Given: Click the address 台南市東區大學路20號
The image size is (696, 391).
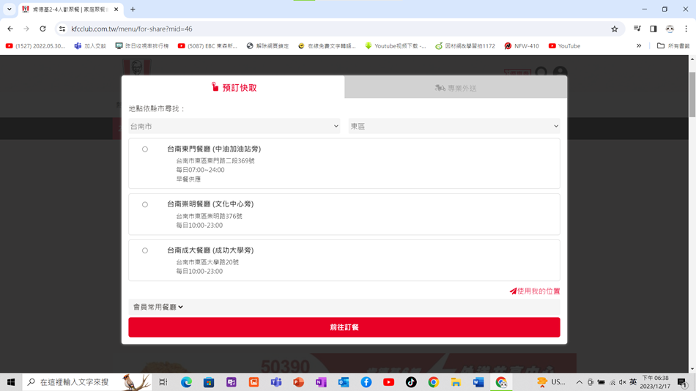Looking at the screenshot, I should (x=207, y=262).
